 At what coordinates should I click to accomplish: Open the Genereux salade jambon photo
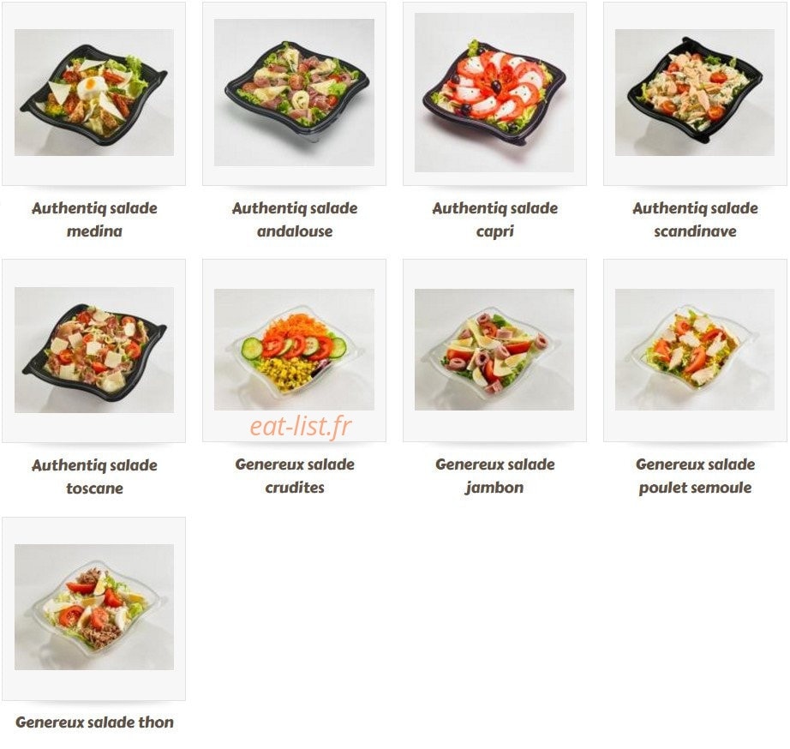494,350
